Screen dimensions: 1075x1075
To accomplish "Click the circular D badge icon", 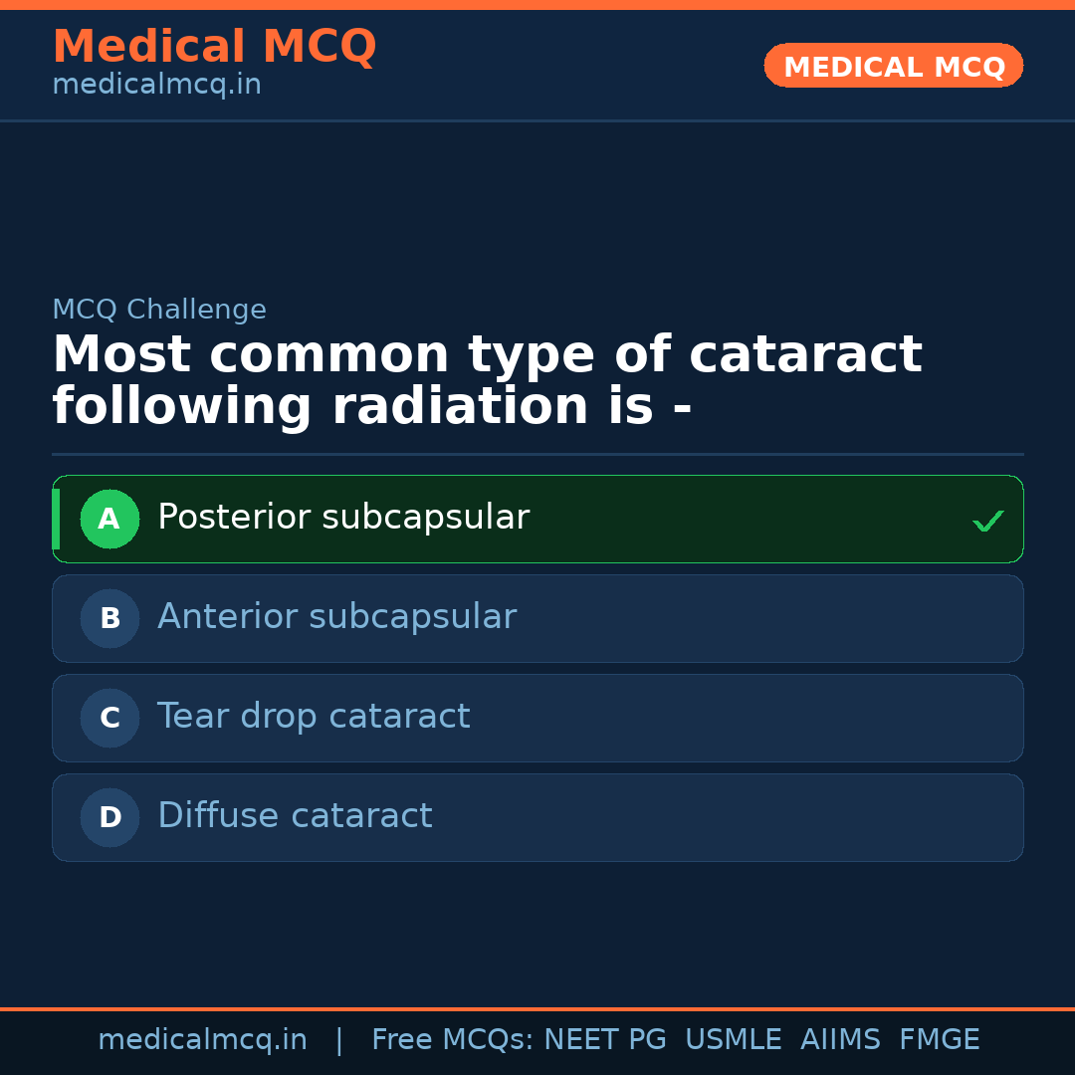I will 109,817.
